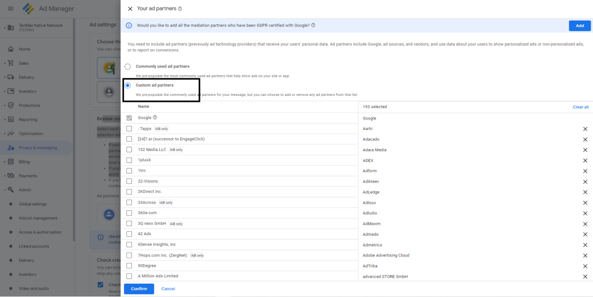Open the hamburger main menu
This screenshot has width=593, height=297.
pos(10,9)
